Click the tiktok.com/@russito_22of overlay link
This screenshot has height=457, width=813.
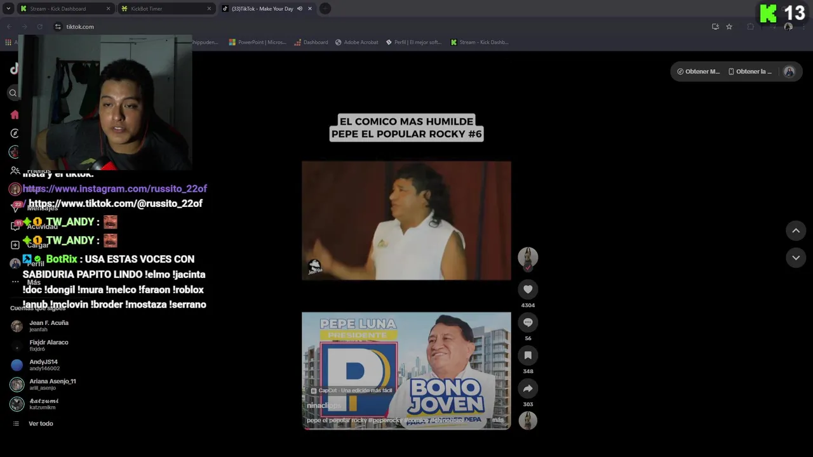116,204
